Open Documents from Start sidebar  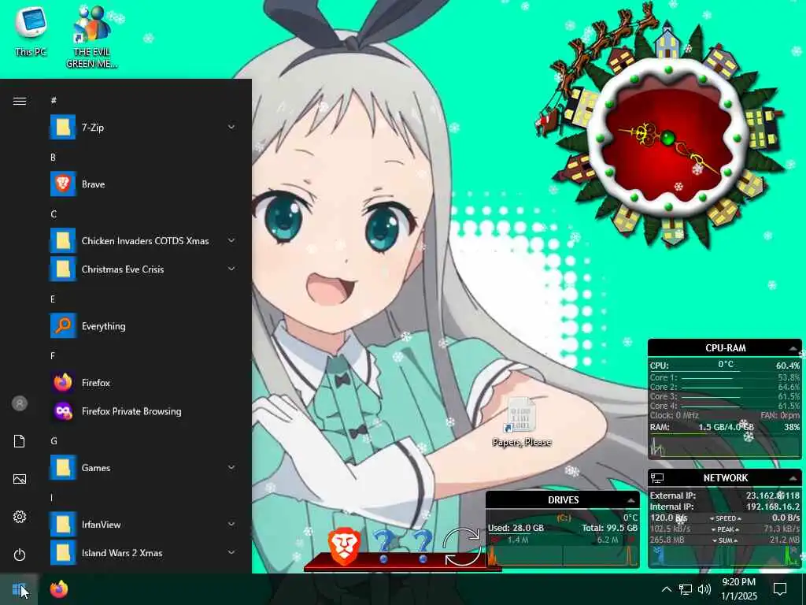tap(20, 441)
